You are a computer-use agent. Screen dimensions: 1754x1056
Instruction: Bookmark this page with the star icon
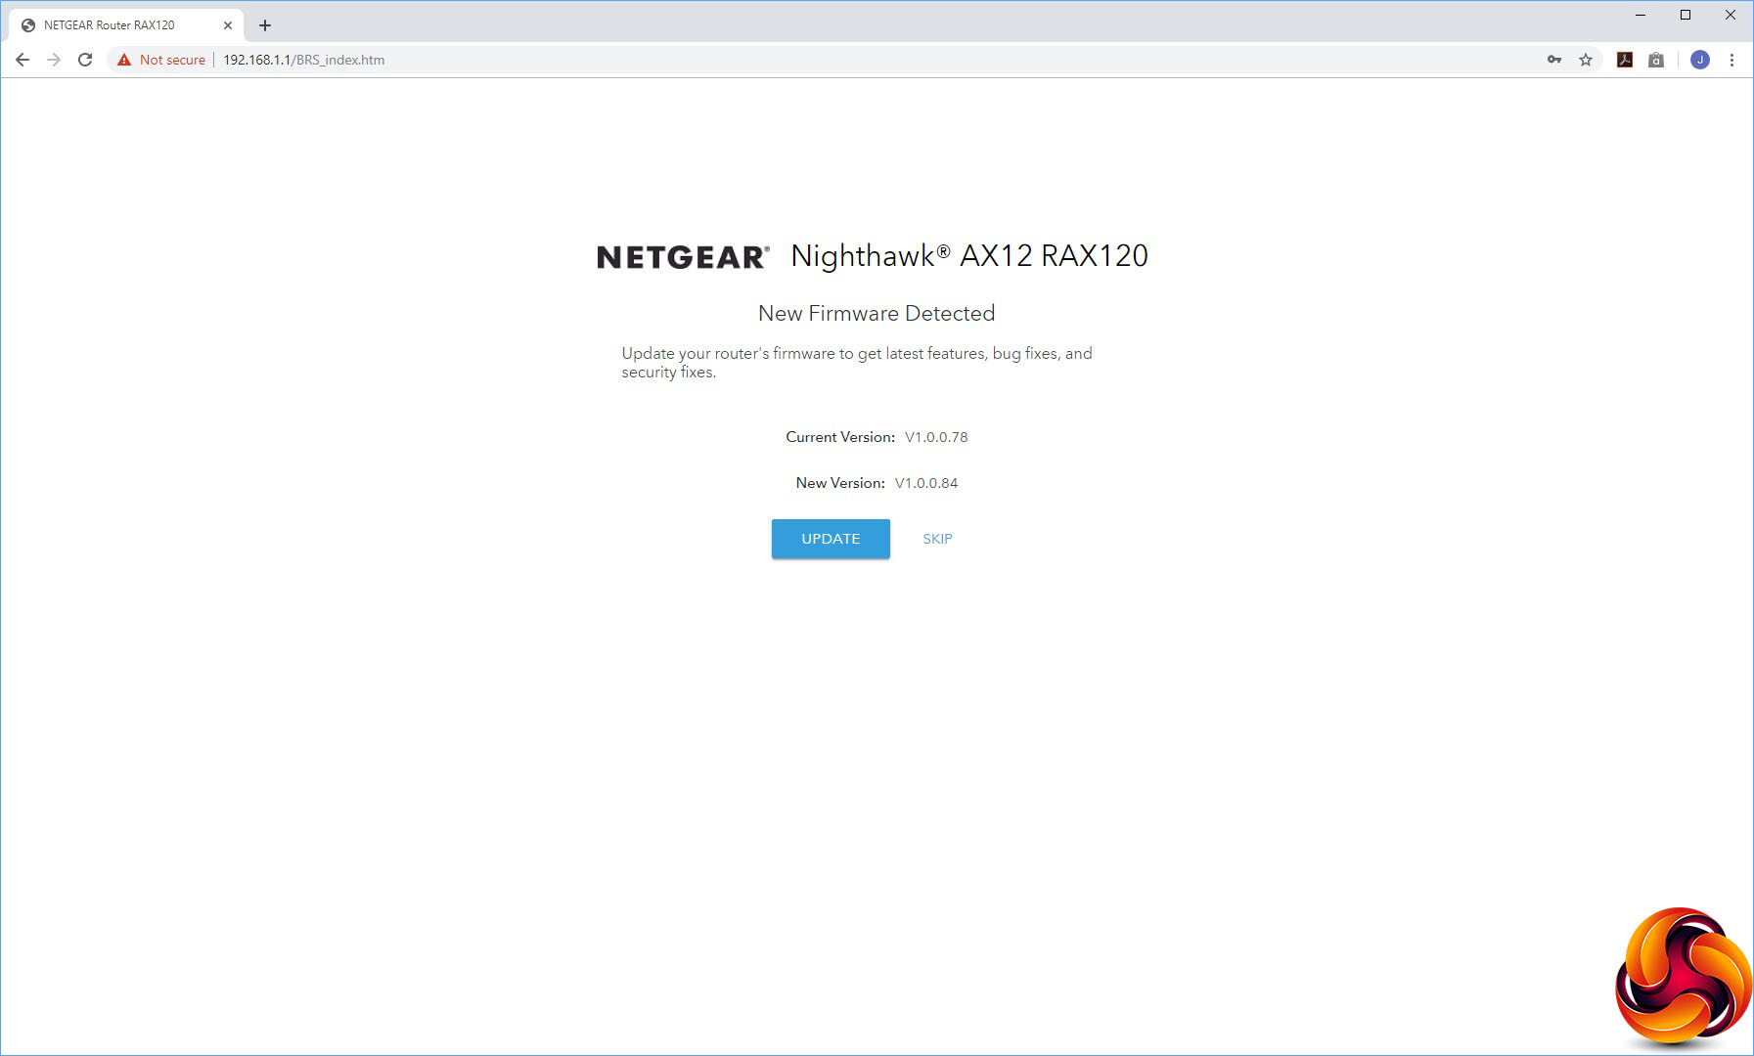click(1586, 60)
